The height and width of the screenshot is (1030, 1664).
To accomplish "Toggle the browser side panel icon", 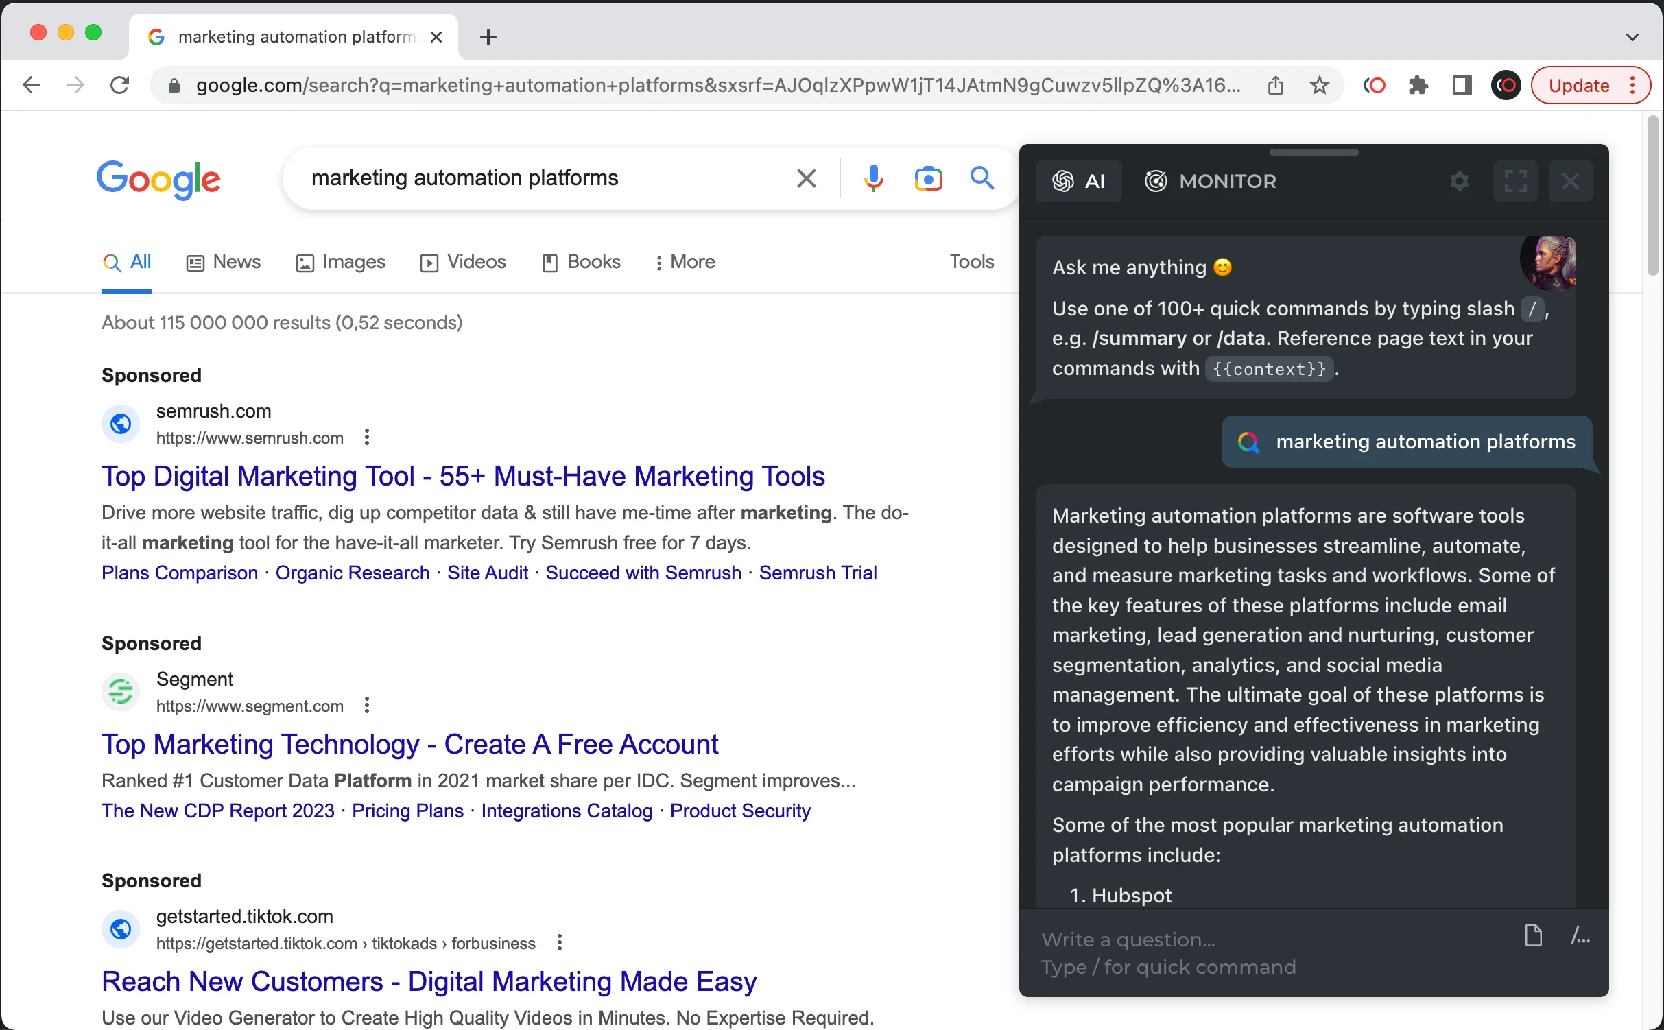I will pos(1462,86).
